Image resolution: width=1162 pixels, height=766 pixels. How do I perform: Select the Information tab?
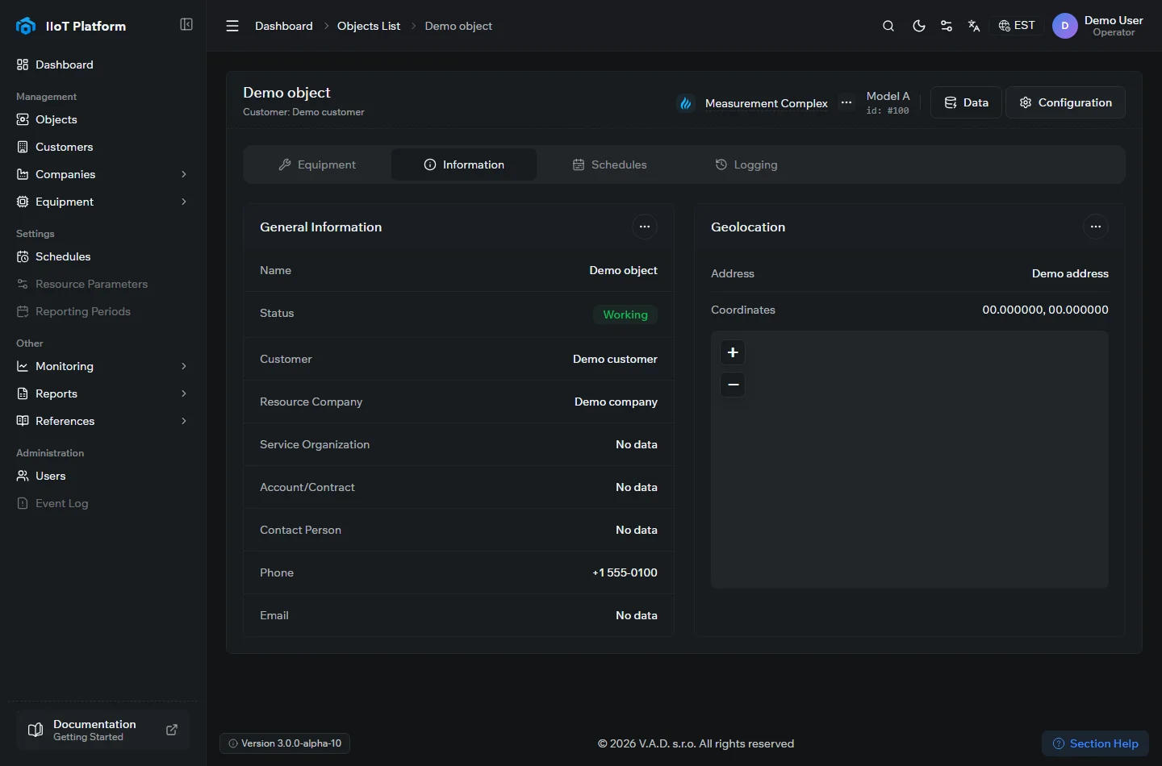(x=464, y=164)
